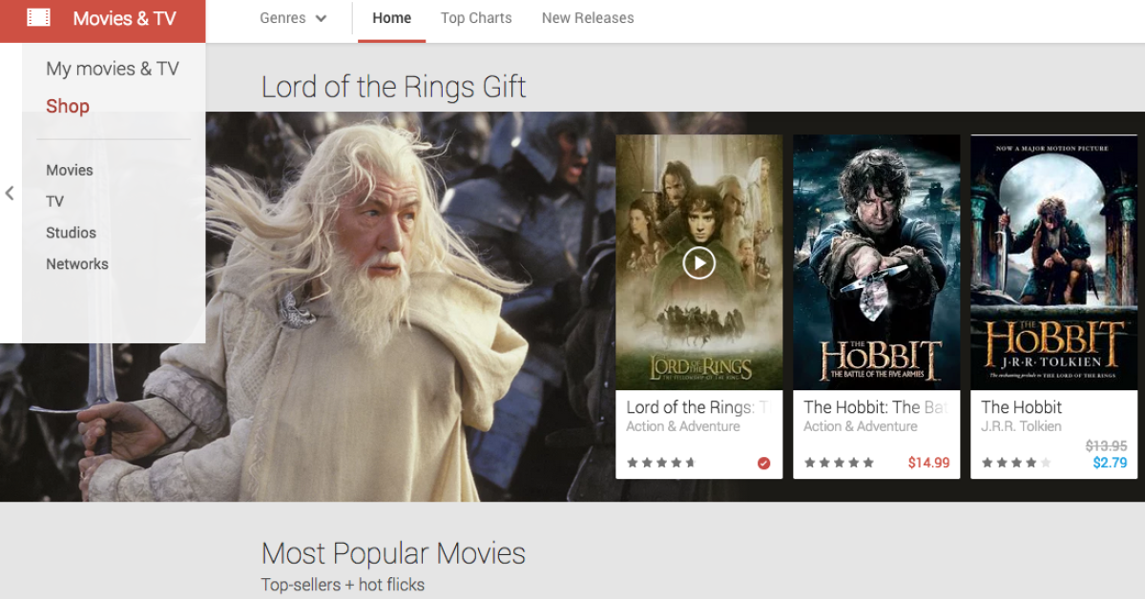Buy The Hobbit book for $2.79
Viewport: 1145px width, 599px height.
(1110, 463)
